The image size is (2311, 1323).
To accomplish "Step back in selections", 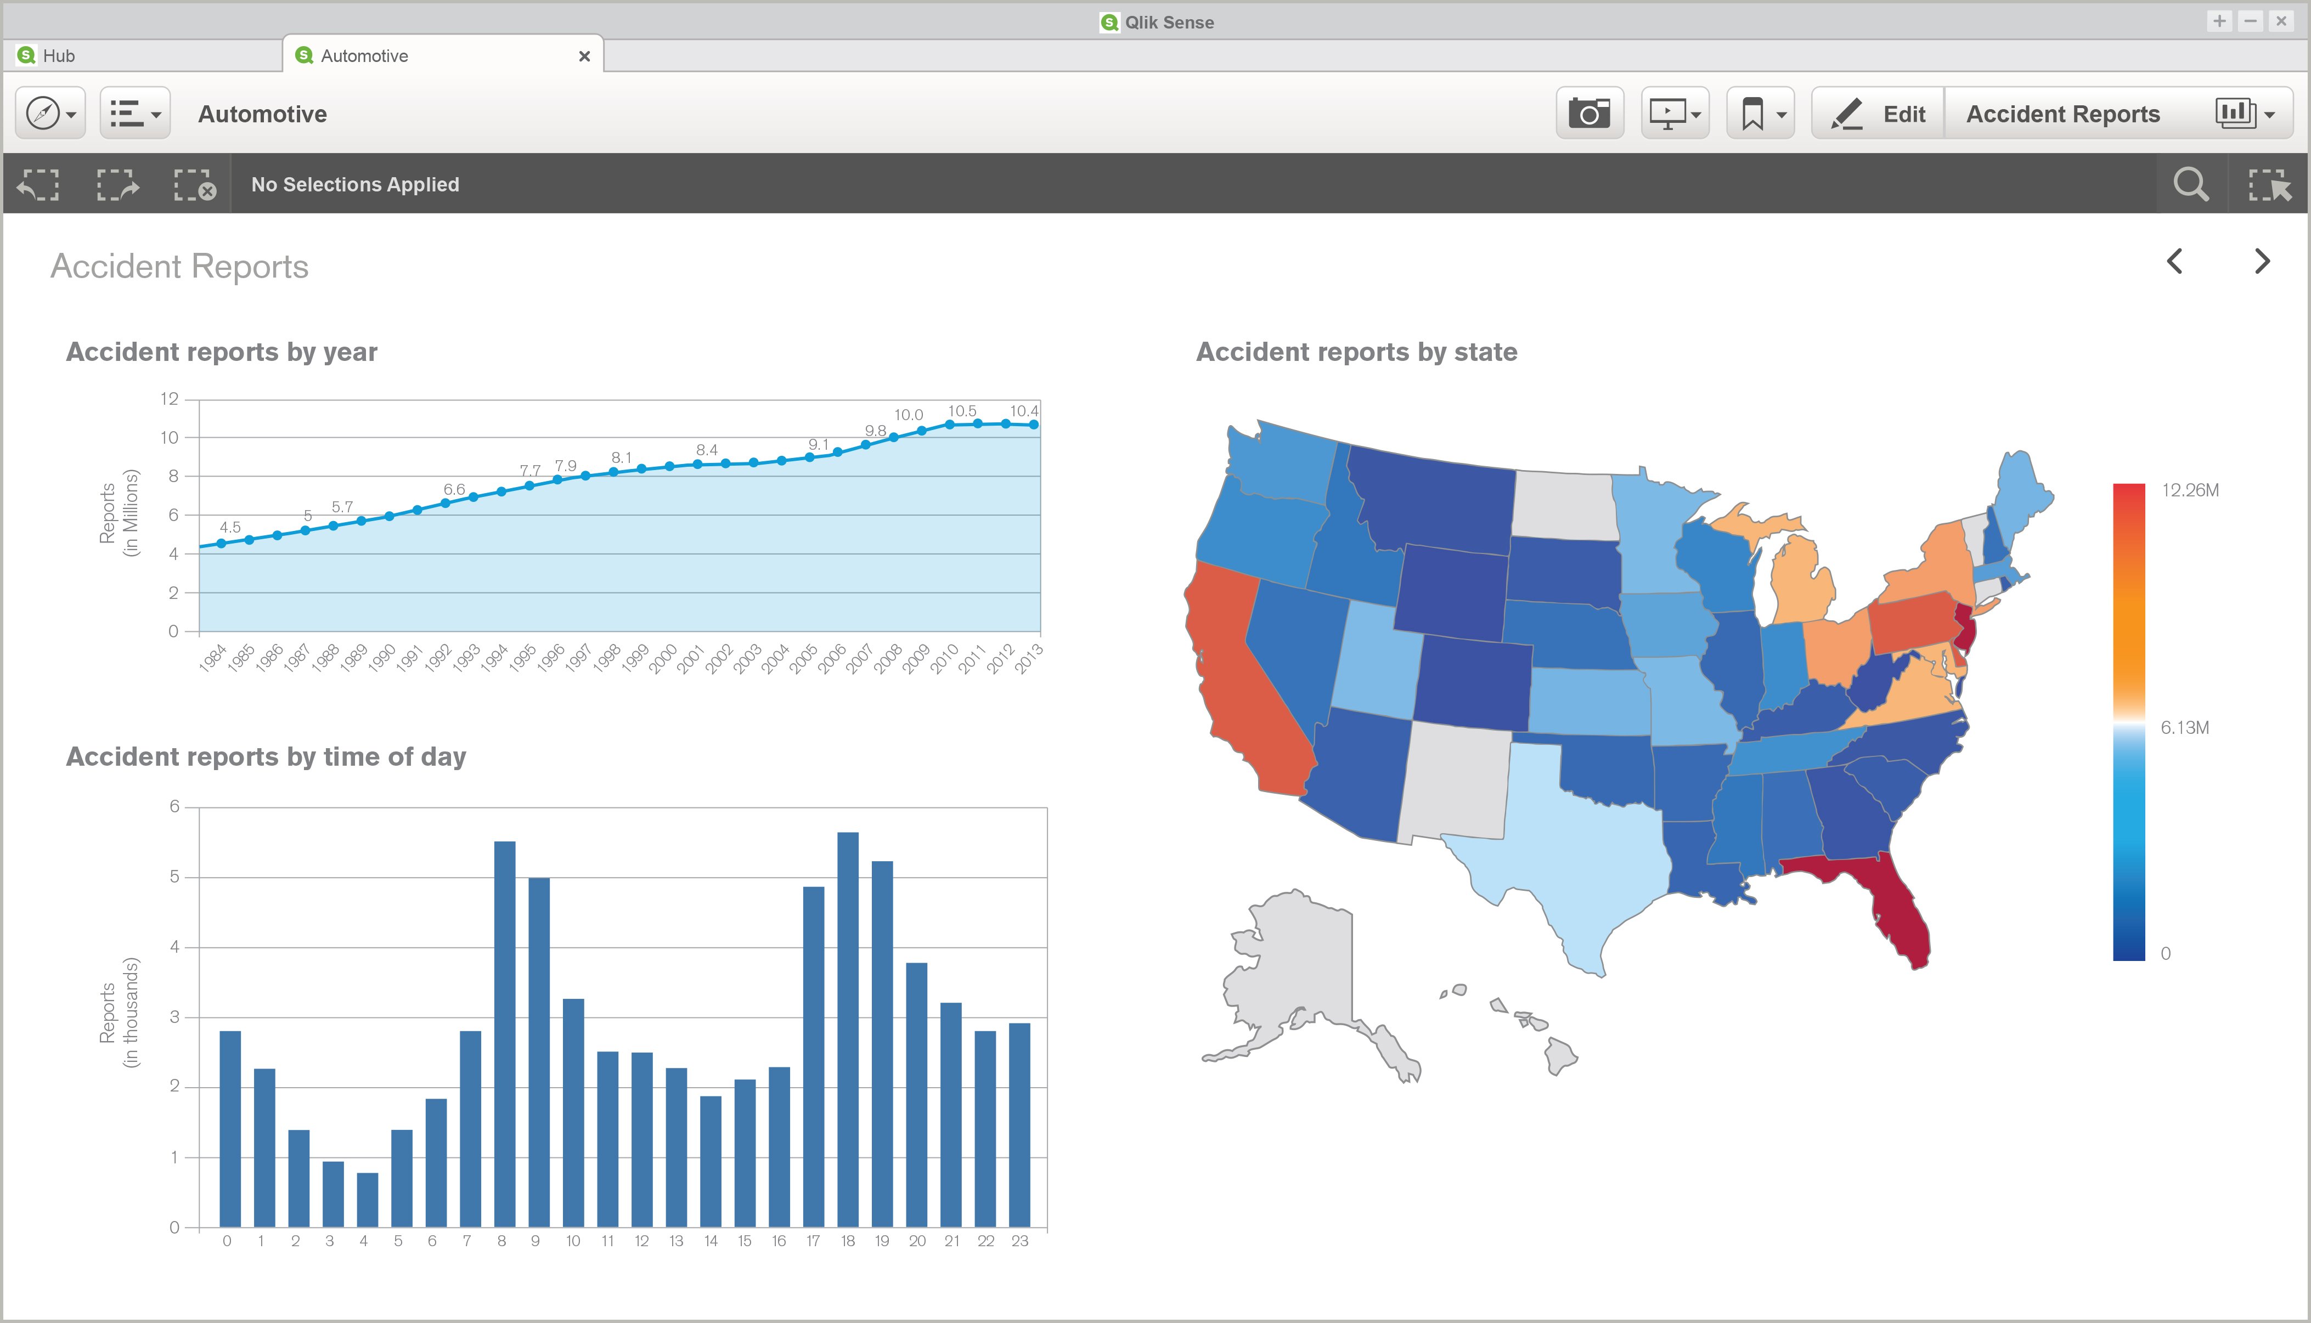I will [x=38, y=184].
